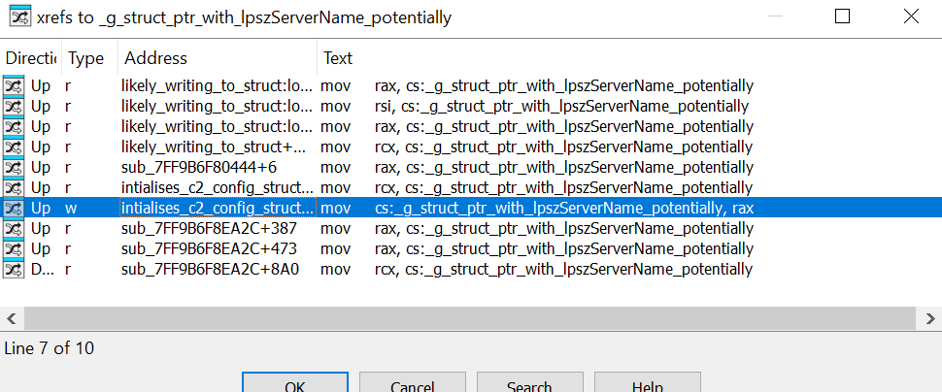Click the icon beside the likely_writing_to_struct+ row
This screenshot has width=942, height=392.
pyautogui.click(x=14, y=147)
